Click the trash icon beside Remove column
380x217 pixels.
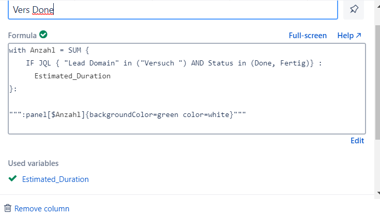point(8,208)
